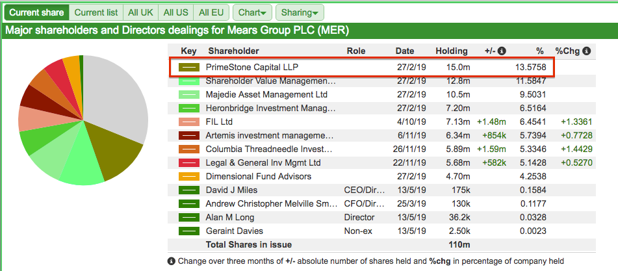Expand the Sharing dropdown menu
Screen dimensions: 618x271
tap(300, 12)
